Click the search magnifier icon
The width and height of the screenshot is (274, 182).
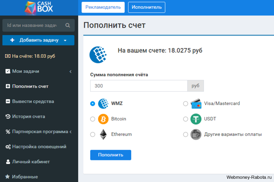pos(68,25)
